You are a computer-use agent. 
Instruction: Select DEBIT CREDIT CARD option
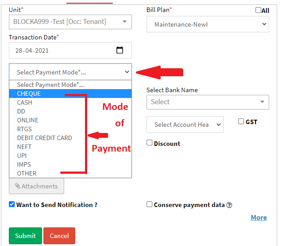click(44, 138)
